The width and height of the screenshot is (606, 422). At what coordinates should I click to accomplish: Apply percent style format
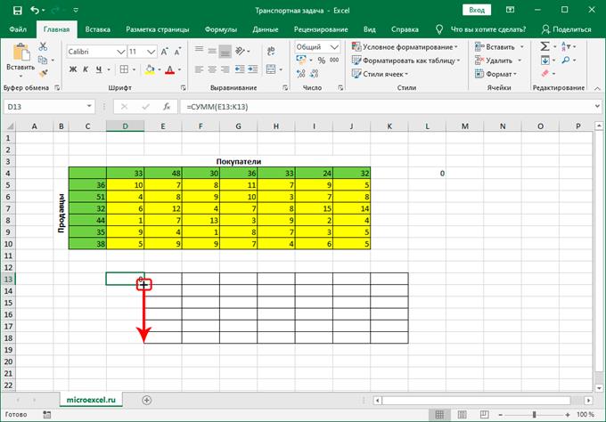point(321,61)
